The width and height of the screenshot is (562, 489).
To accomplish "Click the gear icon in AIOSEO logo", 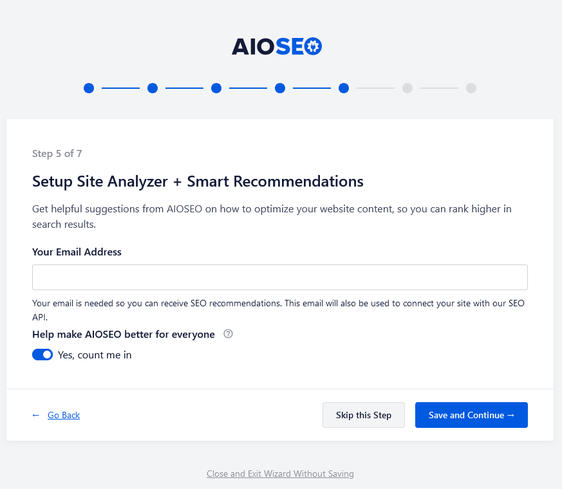I will tap(314, 46).
